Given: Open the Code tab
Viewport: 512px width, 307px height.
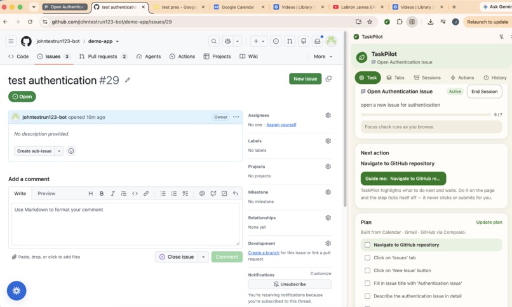Looking at the screenshot, I should point(18,57).
